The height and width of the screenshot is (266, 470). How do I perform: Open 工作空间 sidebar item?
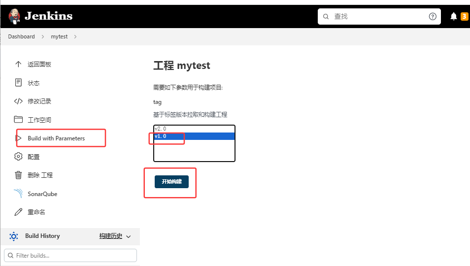tap(39, 120)
